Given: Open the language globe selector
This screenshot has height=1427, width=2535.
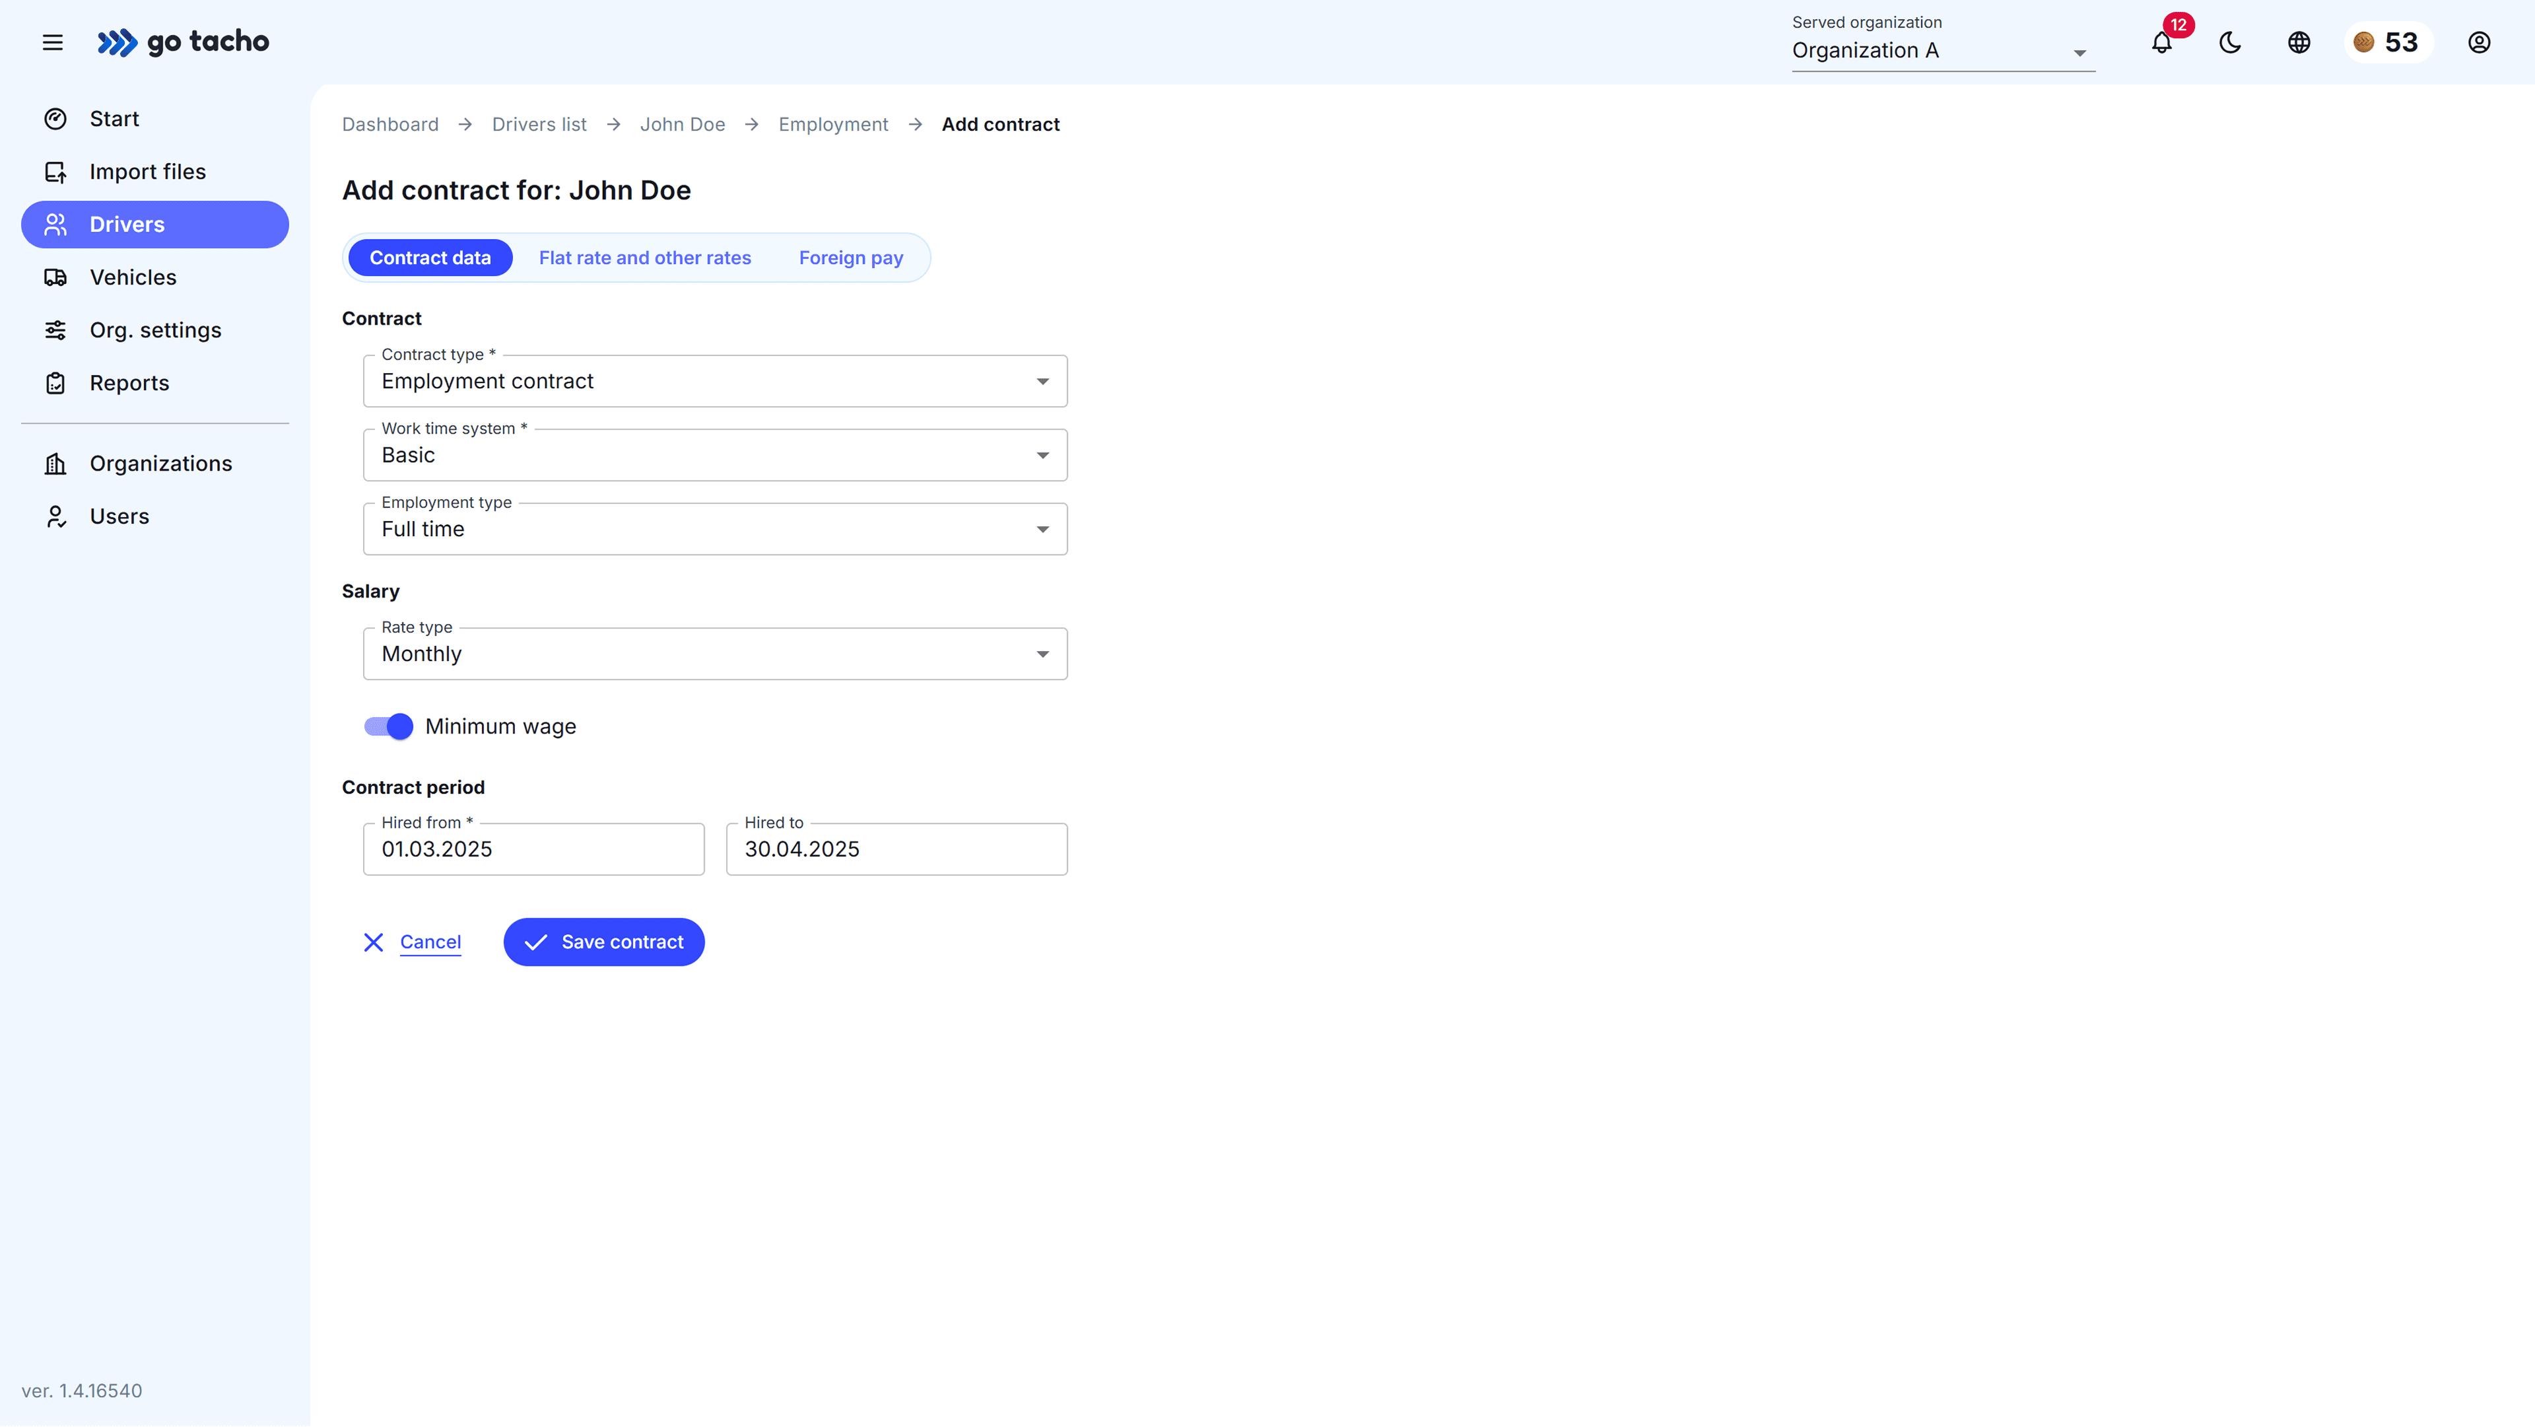Looking at the screenshot, I should click(2299, 42).
